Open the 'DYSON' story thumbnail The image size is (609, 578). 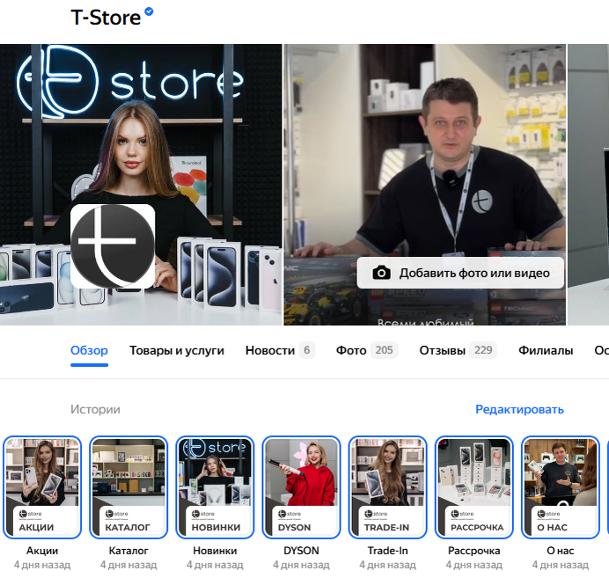(301, 487)
